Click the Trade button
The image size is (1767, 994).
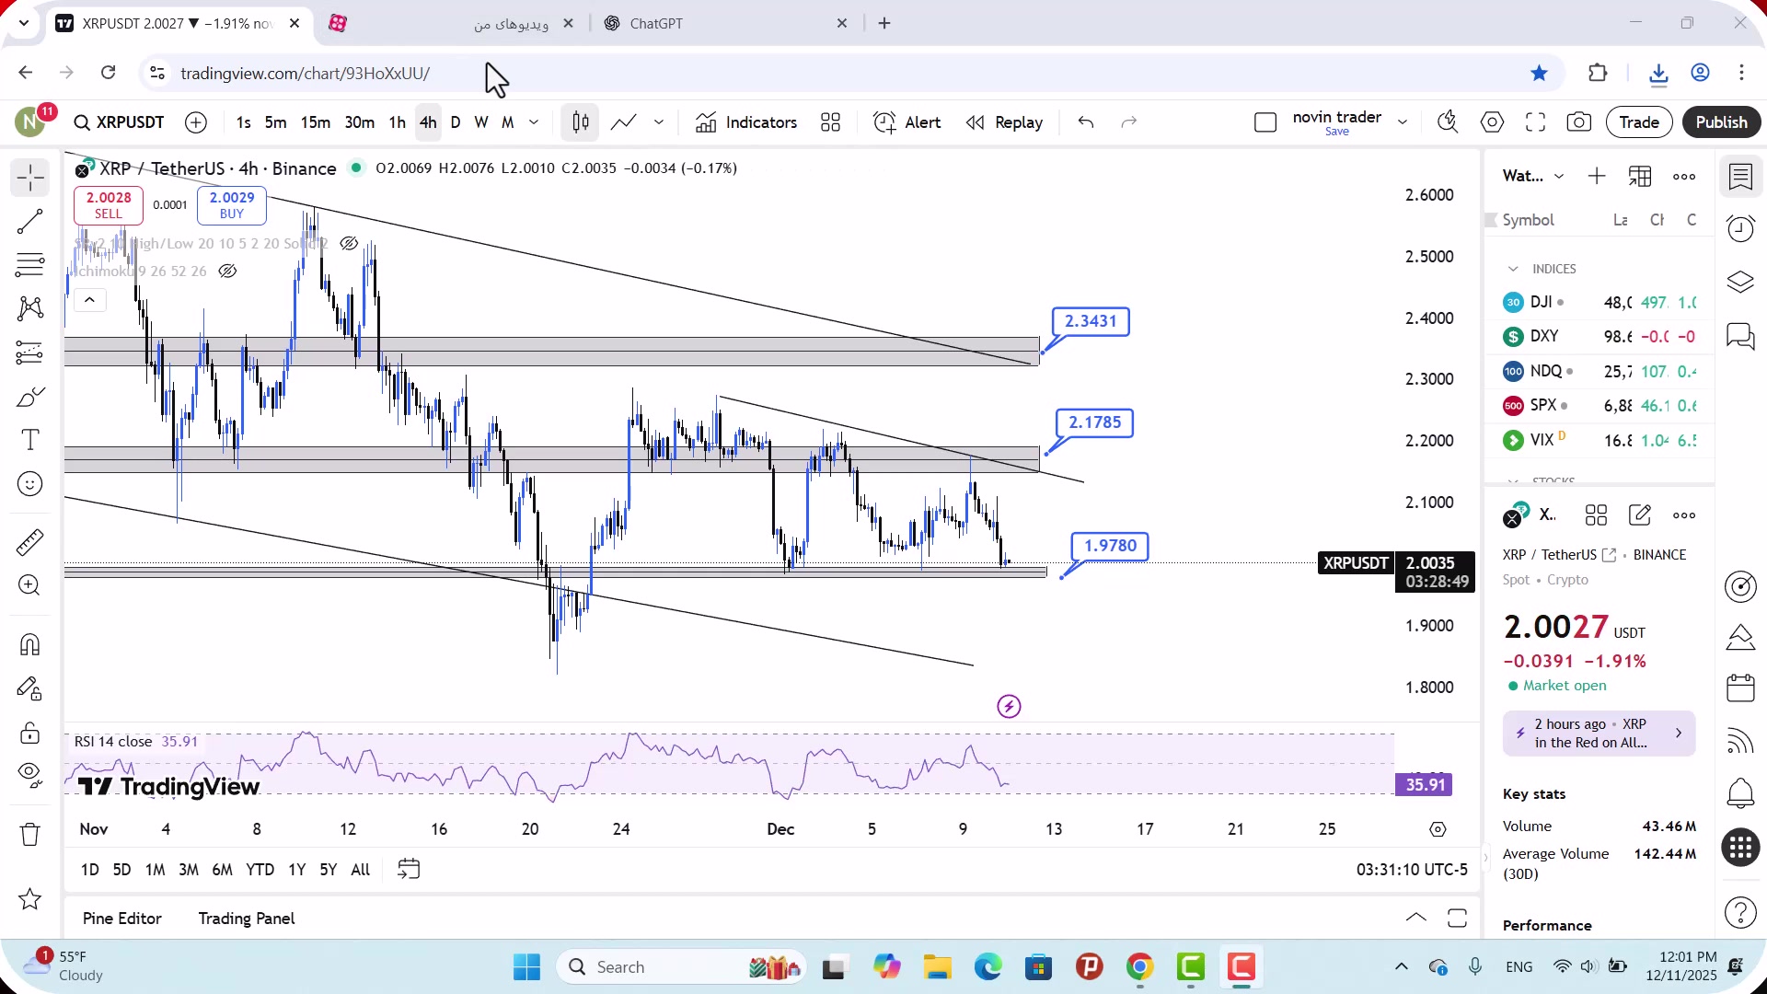(x=1639, y=122)
